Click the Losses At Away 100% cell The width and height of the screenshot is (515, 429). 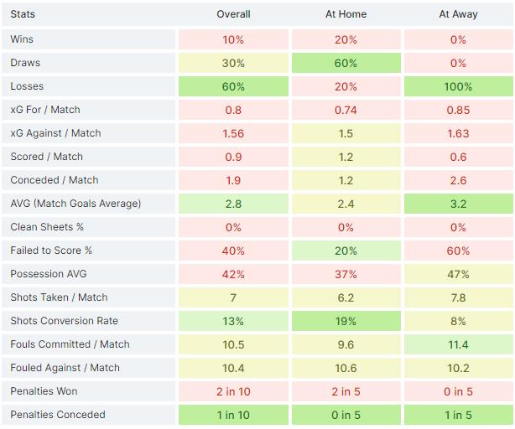pyautogui.click(x=458, y=86)
